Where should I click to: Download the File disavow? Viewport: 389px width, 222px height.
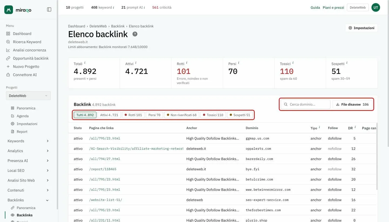[352, 104]
